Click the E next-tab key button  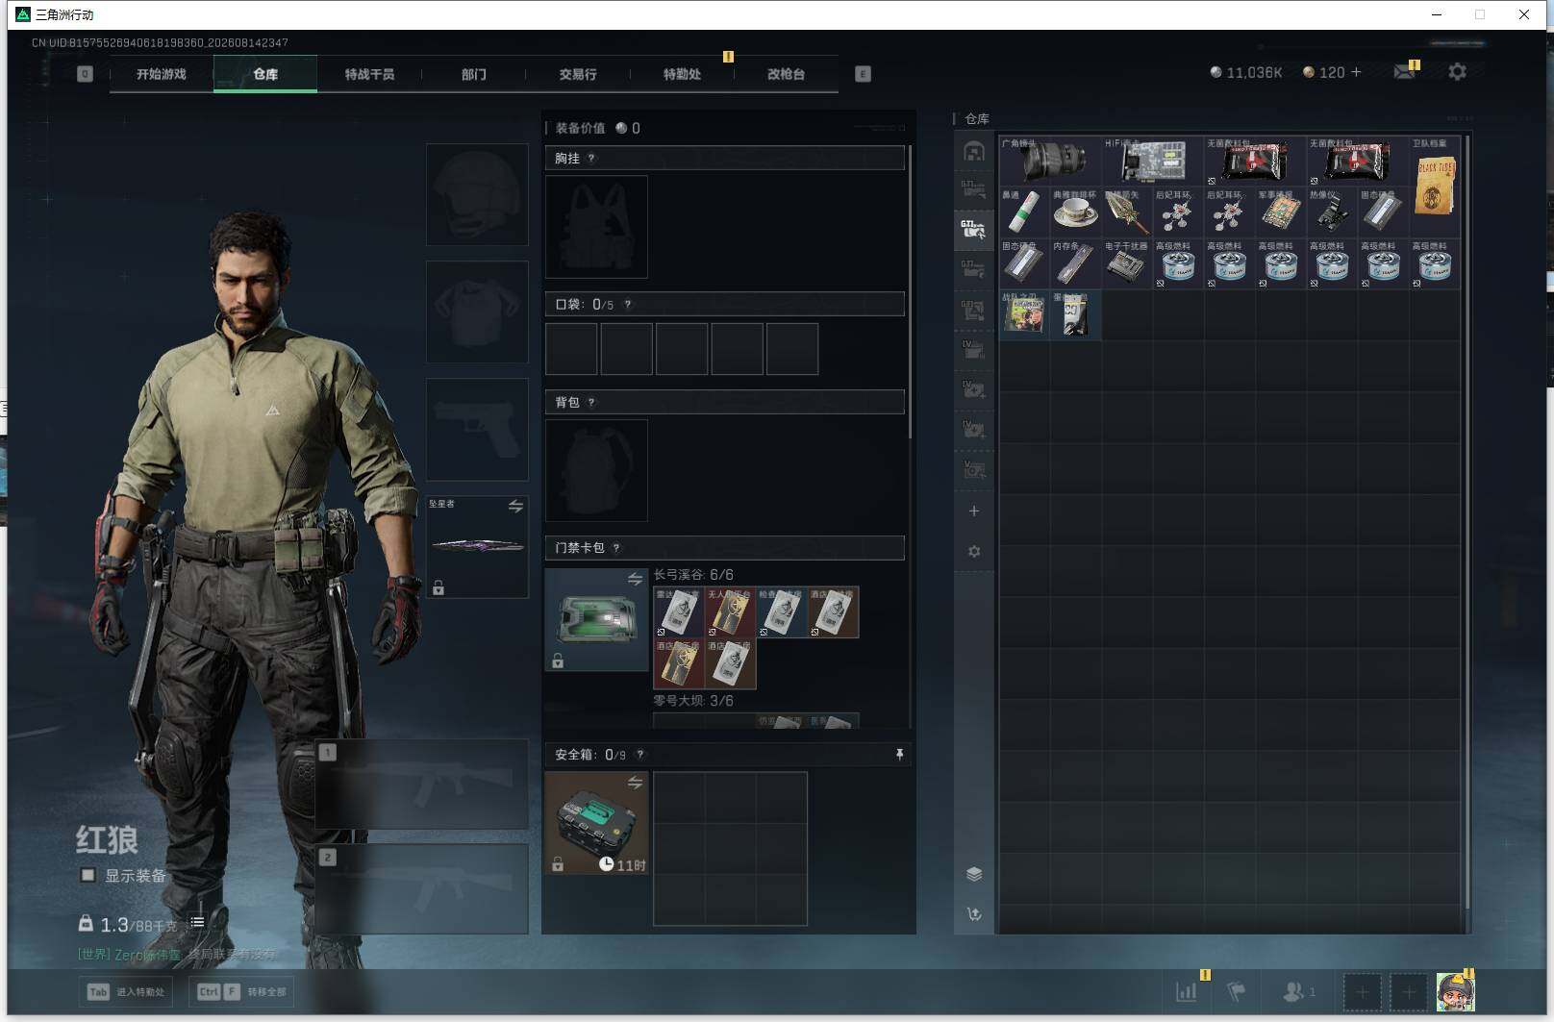tap(863, 74)
